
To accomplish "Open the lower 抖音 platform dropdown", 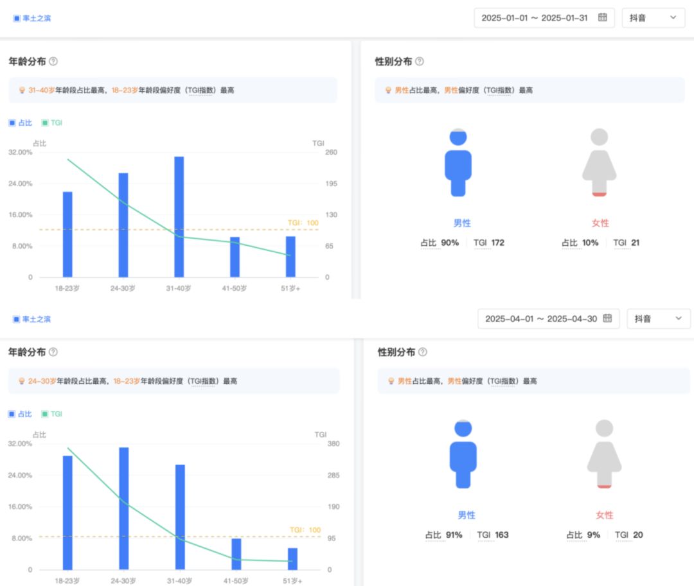I will point(659,318).
